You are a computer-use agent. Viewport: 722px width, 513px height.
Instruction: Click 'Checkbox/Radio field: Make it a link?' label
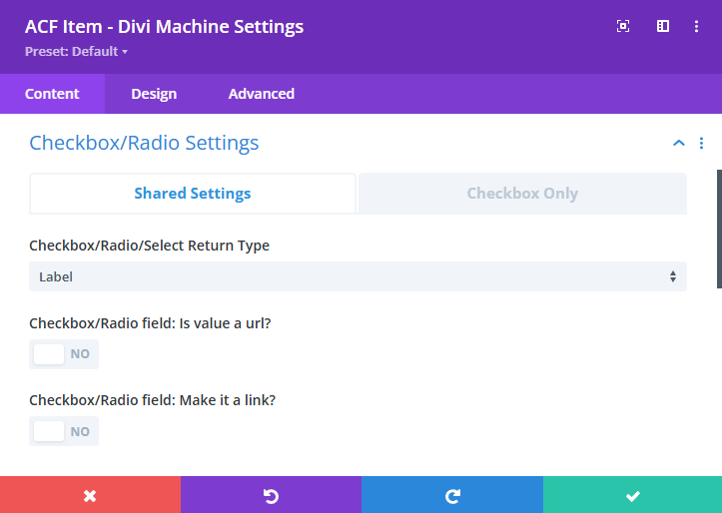coord(153,400)
